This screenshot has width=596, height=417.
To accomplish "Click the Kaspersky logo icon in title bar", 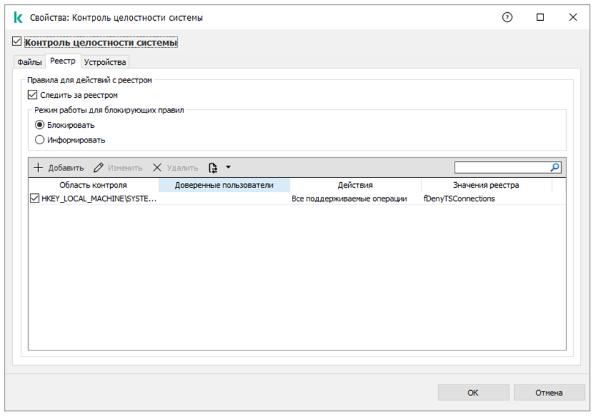I will pos(18,18).
